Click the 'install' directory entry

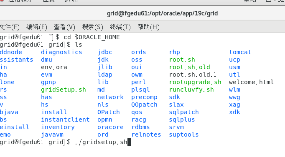[x=54, y=112]
